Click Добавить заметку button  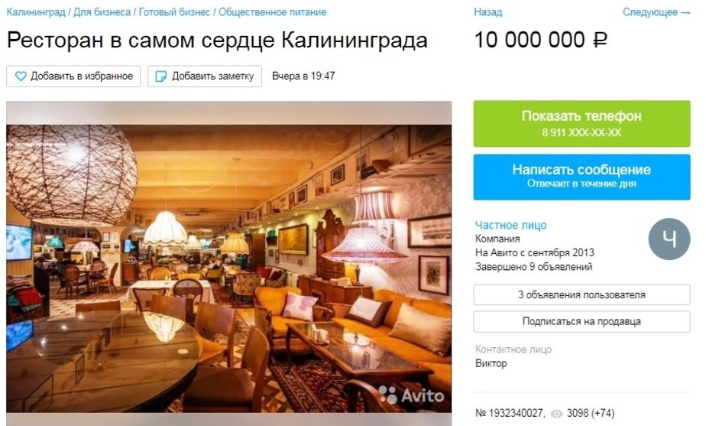point(205,76)
